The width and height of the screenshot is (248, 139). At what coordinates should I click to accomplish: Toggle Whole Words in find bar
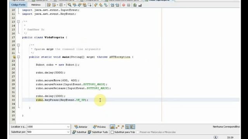tap(117, 127)
